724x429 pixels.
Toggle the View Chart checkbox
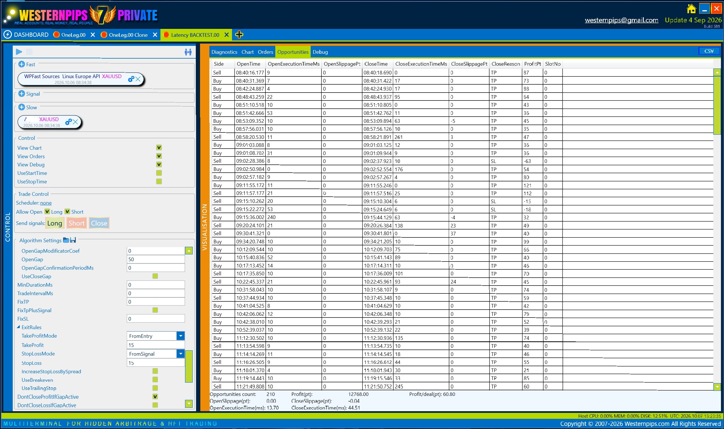[x=159, y=147]
